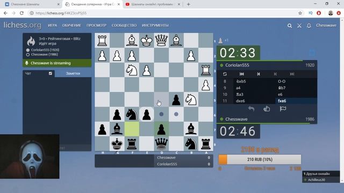The image size is (344, 193).
Task: Open the ИГРА menu
Action: [53, 25]
